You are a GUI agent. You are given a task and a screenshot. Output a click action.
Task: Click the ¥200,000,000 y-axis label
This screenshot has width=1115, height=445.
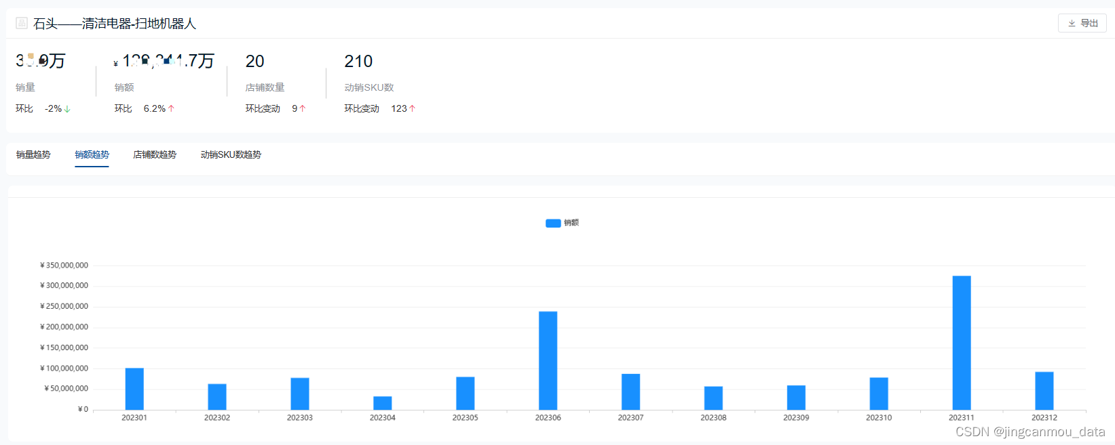(x=64, y=327)
